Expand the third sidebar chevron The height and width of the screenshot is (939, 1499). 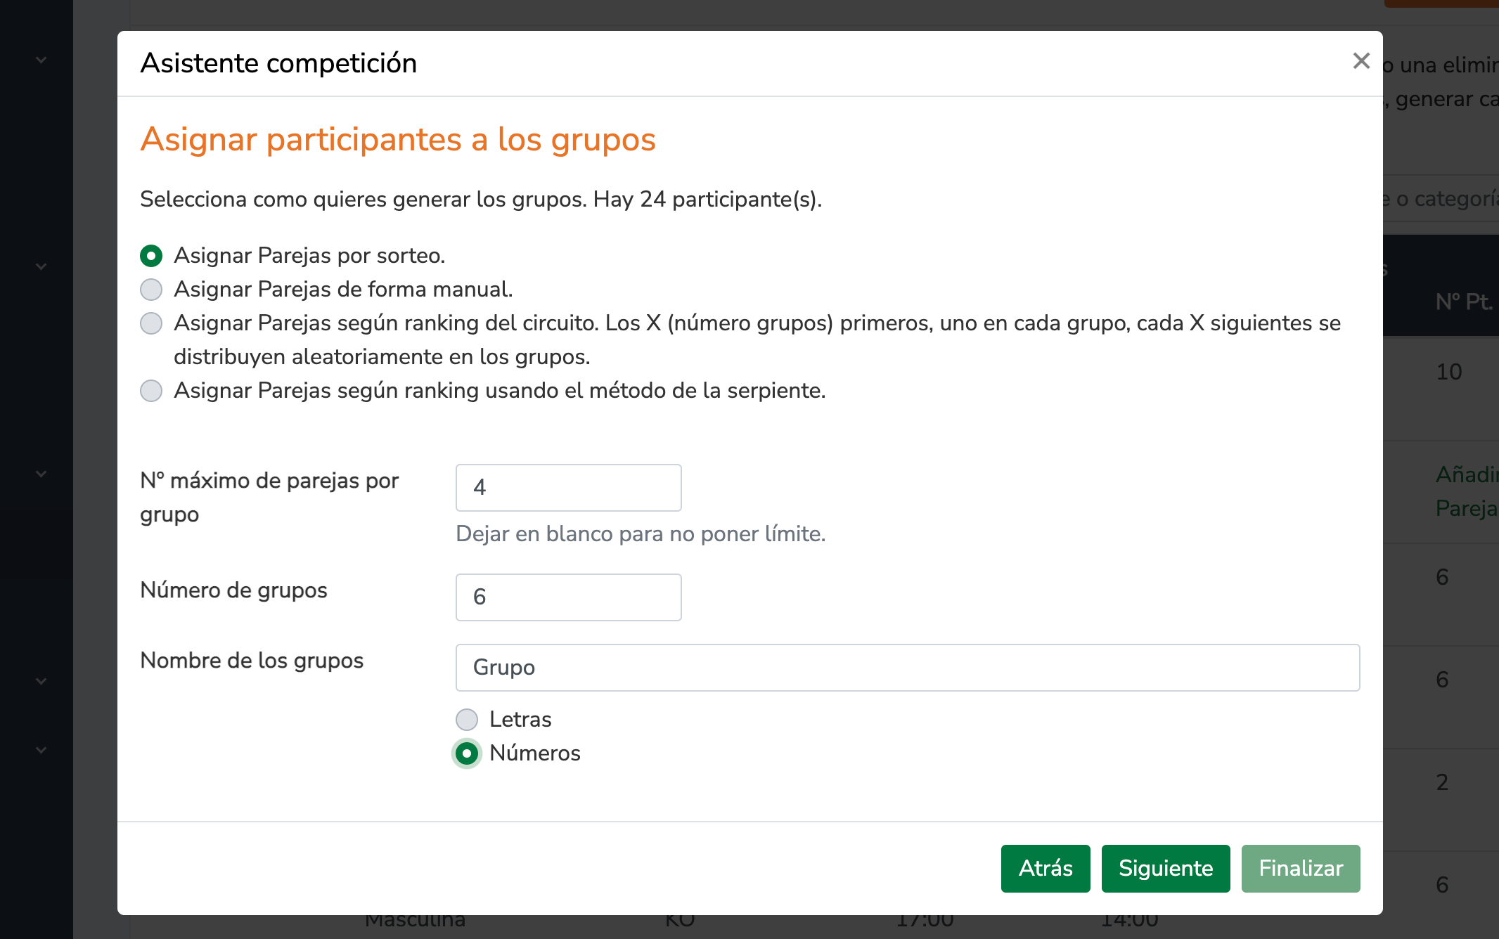[x=41, y=474]
